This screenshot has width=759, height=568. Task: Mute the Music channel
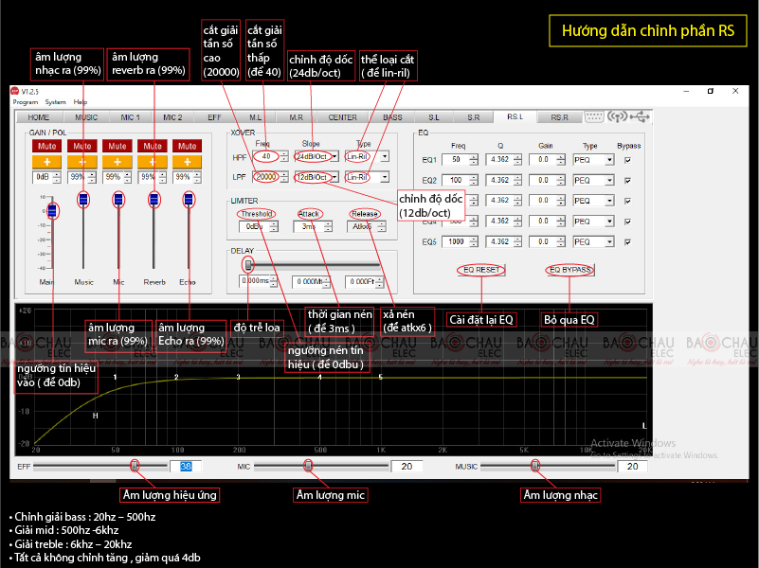click(81, 146)
